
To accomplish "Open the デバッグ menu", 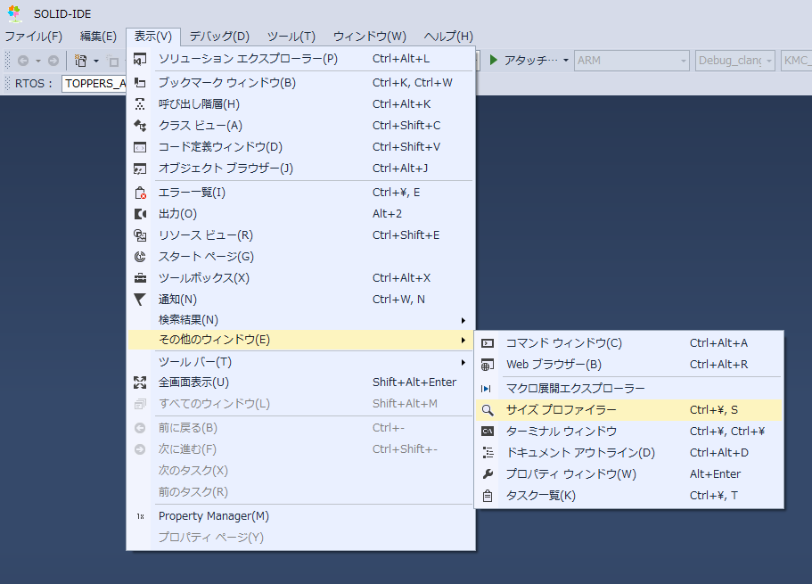I will pyautogui.click(x=219, y=37).
